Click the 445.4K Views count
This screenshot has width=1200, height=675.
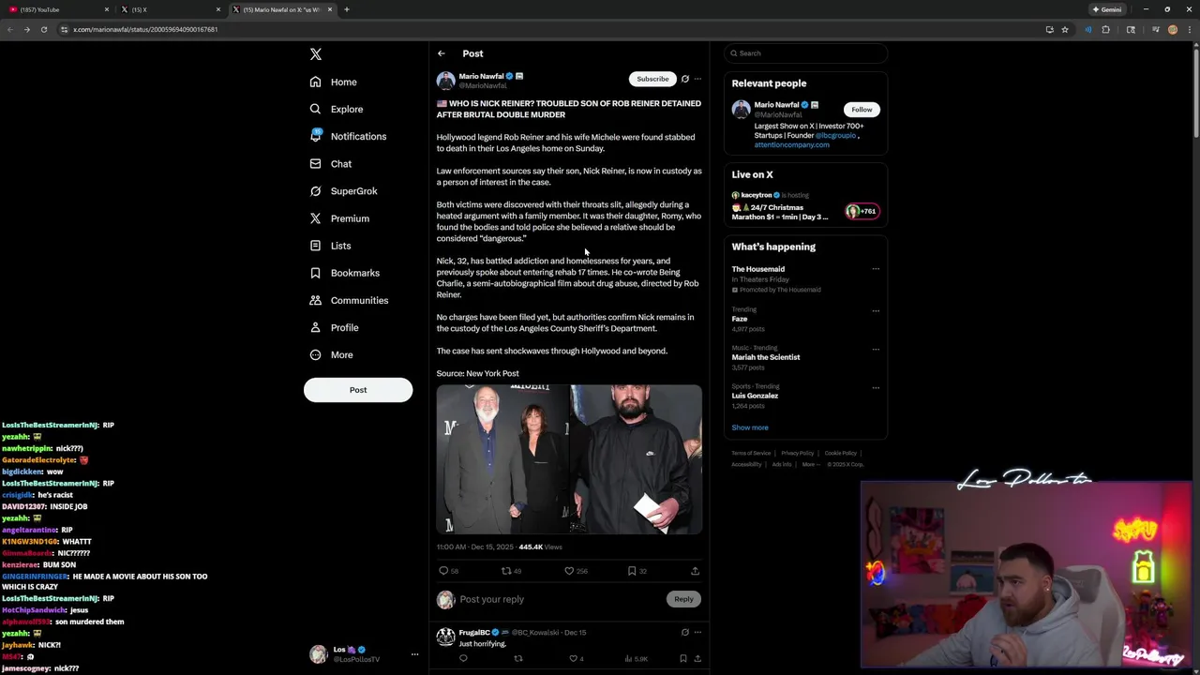point(540,547)
